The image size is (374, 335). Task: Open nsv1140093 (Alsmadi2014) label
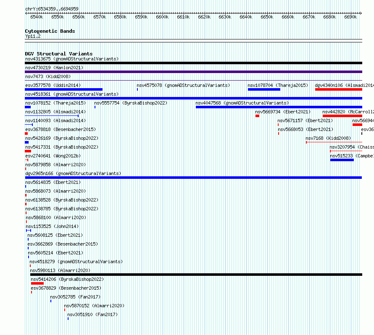[55, 120]
